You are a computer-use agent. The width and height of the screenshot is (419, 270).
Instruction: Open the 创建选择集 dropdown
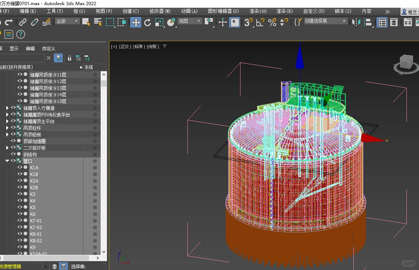point(326,21)
